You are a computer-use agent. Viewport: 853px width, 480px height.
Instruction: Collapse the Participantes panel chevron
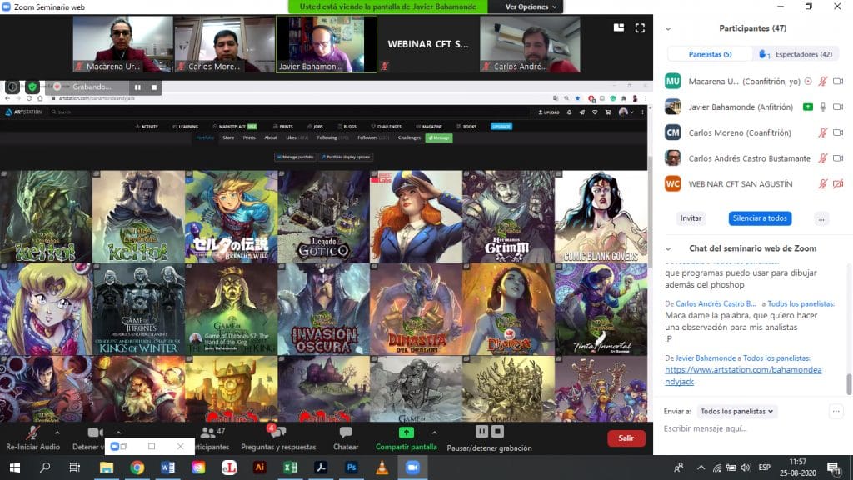pyautogui.click(x=668, y=29)
